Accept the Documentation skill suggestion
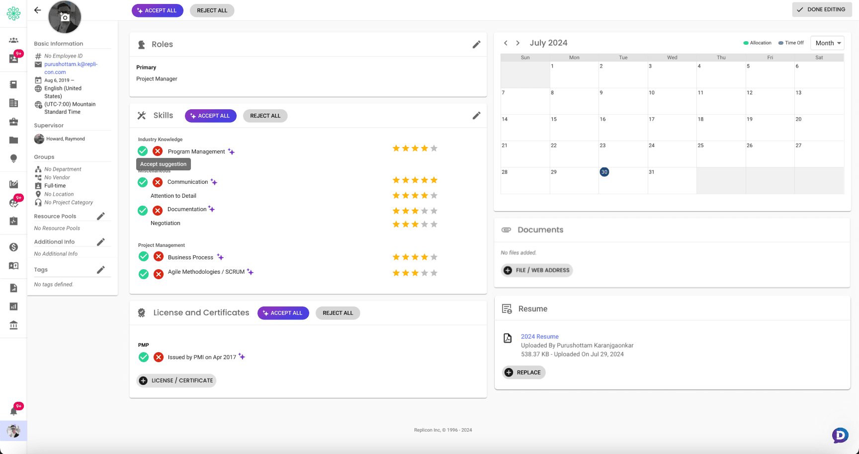The width and height of the screenshot is (859, 454). (143, 211)
